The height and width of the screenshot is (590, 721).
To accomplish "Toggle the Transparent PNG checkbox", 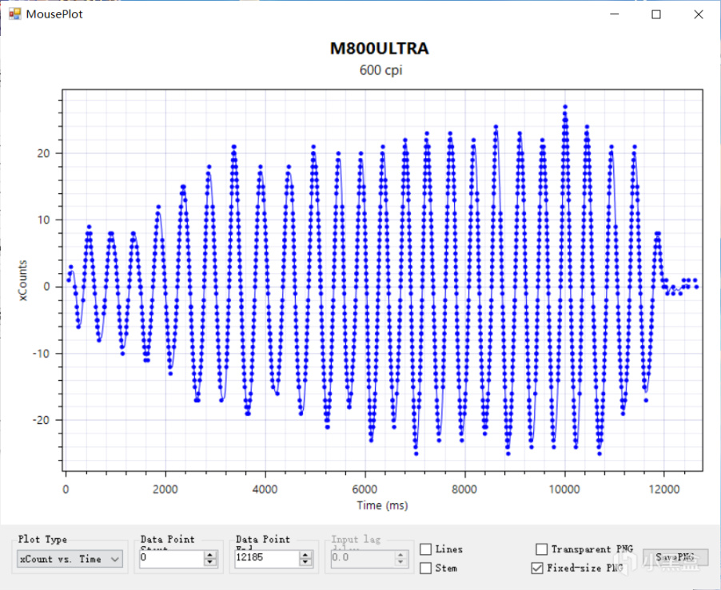I will pos(542,549).
